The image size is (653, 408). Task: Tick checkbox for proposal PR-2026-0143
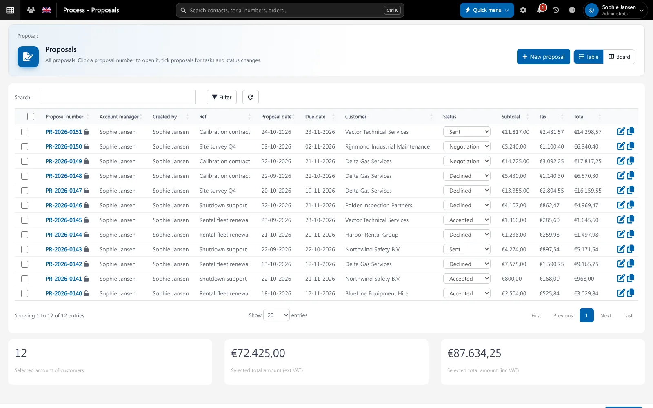[x=25, y=249]
